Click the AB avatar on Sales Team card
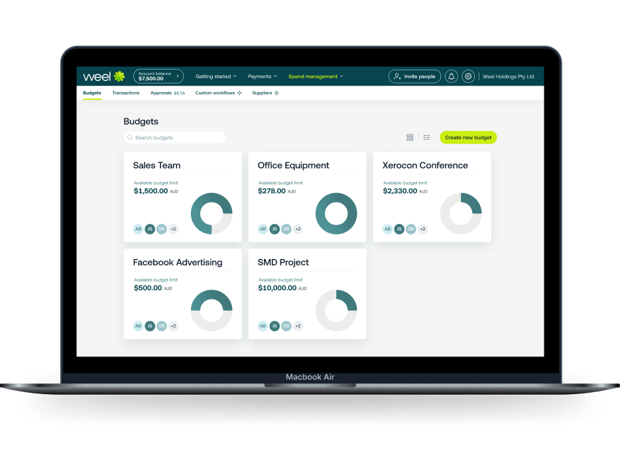Image resolution: width=620 pixels, height=459 pixels. tap(138, 229)
